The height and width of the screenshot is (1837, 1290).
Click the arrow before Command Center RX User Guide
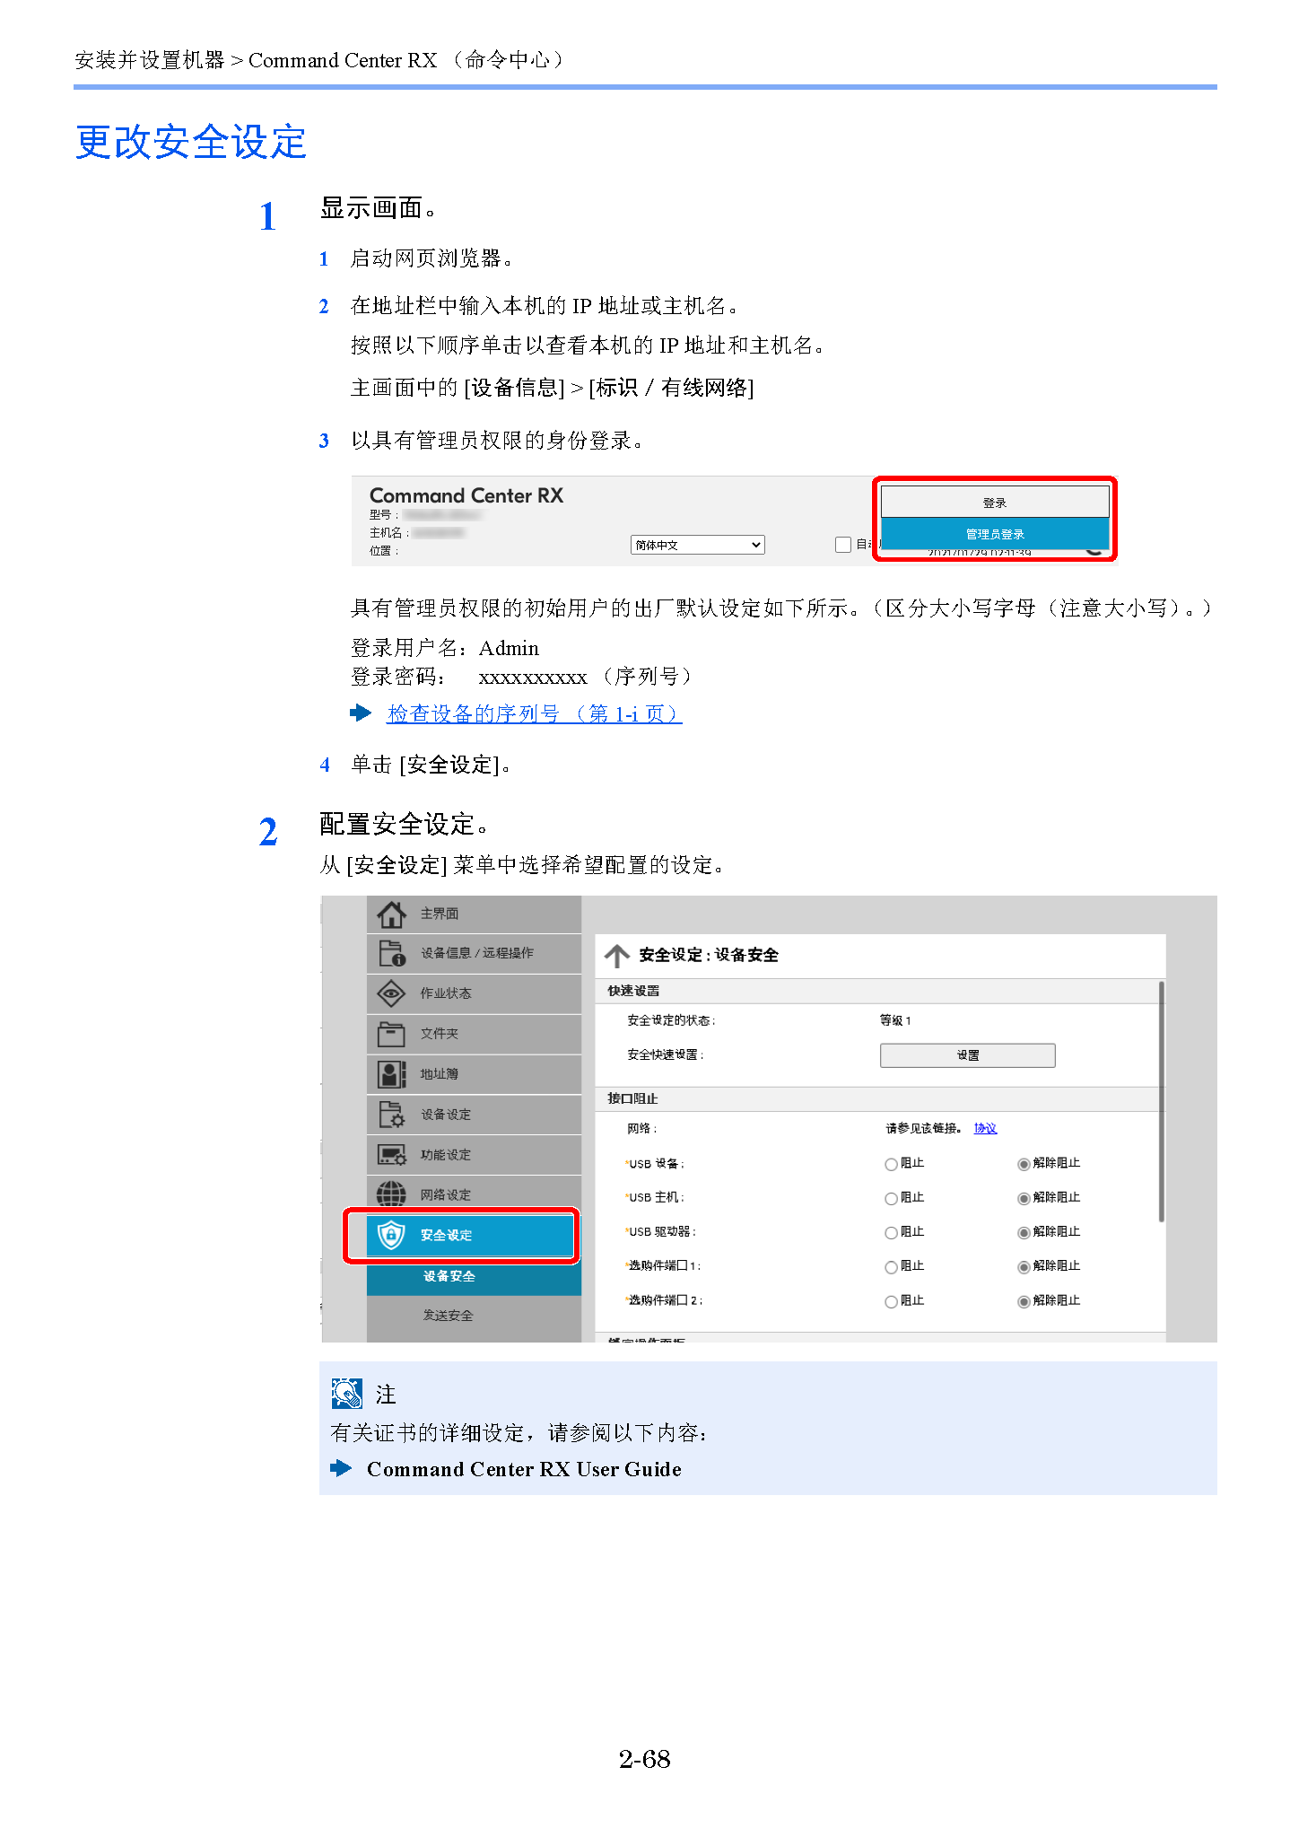point(341,1468)
